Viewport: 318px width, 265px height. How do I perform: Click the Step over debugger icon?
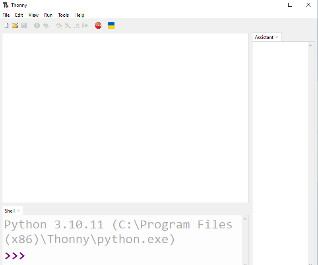coord(59,25)
